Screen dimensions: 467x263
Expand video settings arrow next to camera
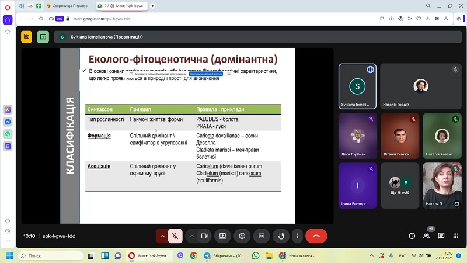[x=191, y=236]
